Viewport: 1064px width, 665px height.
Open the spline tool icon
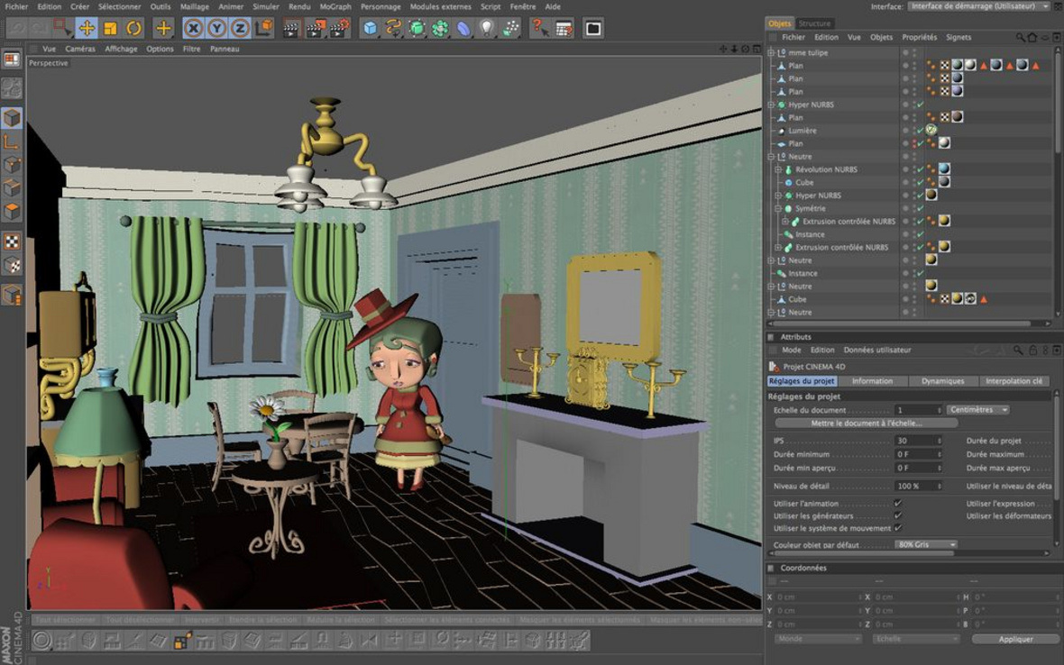393,28
